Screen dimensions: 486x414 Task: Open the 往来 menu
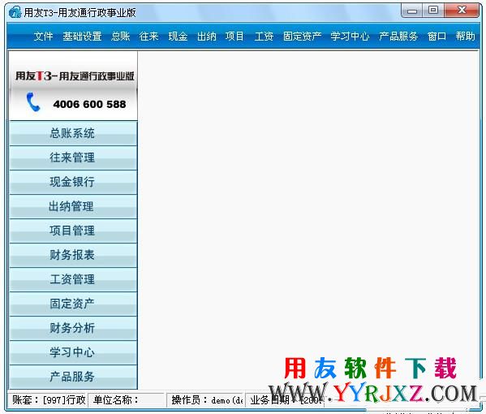tap(149, 37)
